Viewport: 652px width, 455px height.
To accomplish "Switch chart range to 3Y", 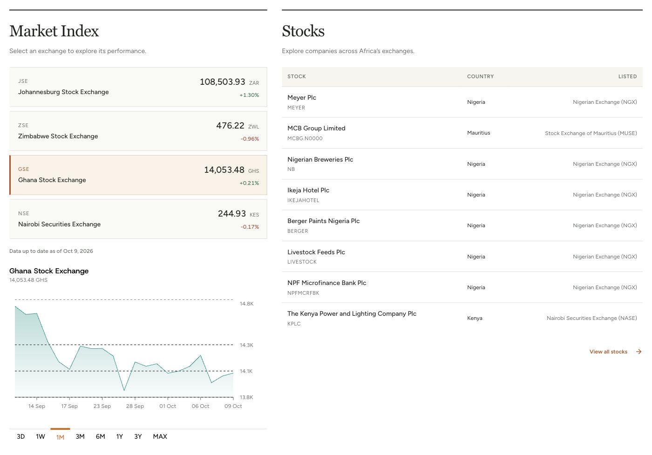I will point(138,436).
